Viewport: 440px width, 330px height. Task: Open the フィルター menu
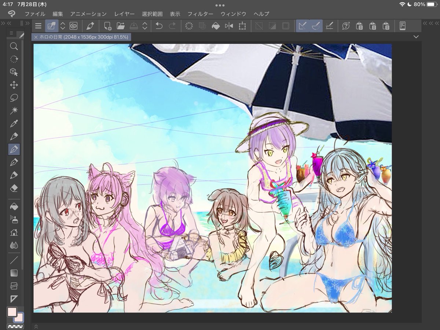[x=200, y=14]
